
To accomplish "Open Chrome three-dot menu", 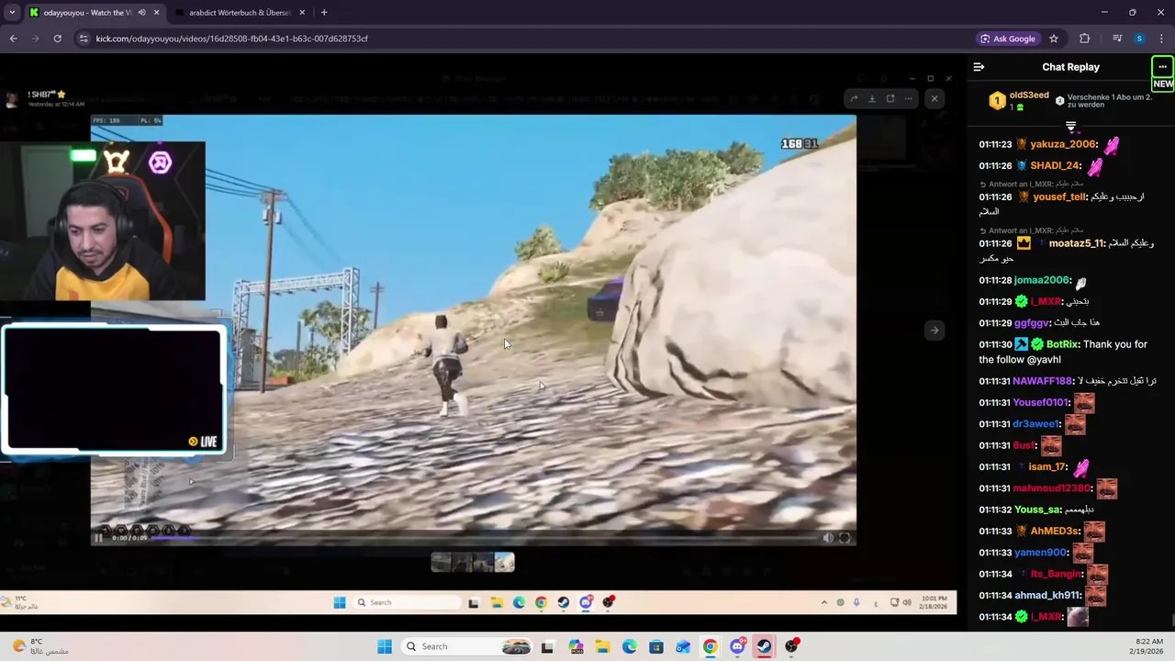I will (x=1162, y=39).
